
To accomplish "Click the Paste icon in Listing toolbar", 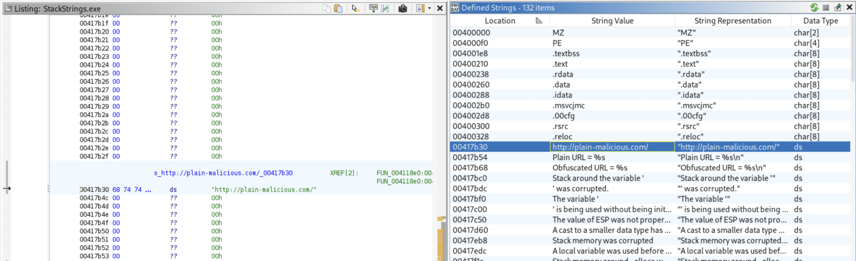I will 338,8.
